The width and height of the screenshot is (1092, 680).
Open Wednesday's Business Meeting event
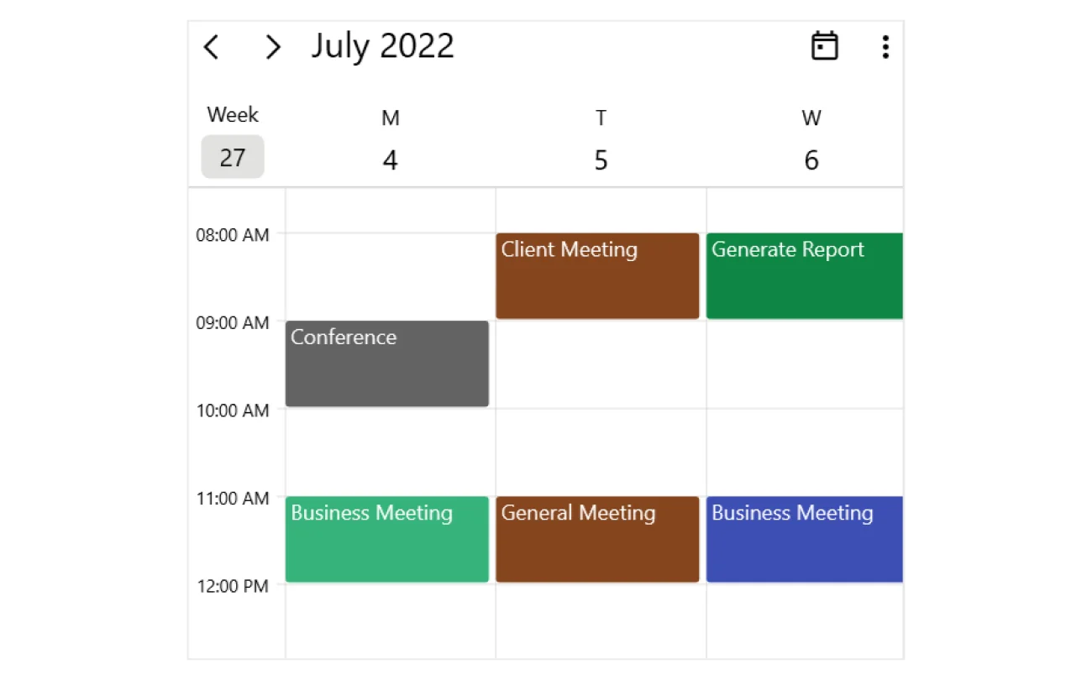coord(804,539)
